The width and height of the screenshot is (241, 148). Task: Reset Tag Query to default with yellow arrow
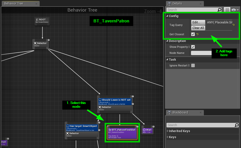[x=234, y=25]
